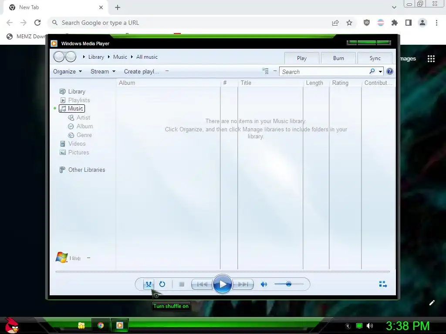Select Pictures in the navigation tree
The height and width of the screenshot is (334, 446).
pyautogui.click(x=74, y=153)
